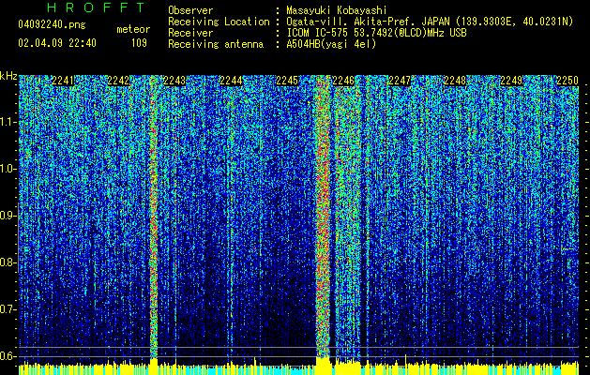Click the 2241 time marker
590x375 pixels.
tap(63, 81)
